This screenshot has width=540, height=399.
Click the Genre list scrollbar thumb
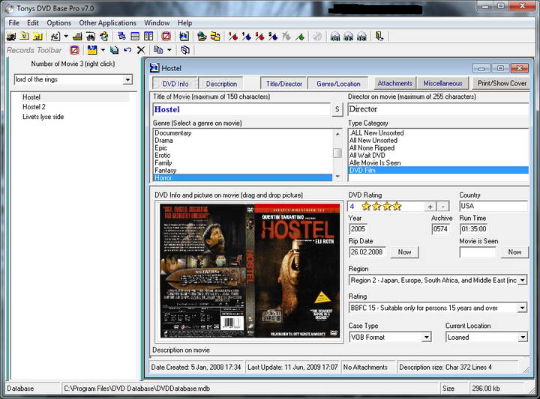(337, 153)
